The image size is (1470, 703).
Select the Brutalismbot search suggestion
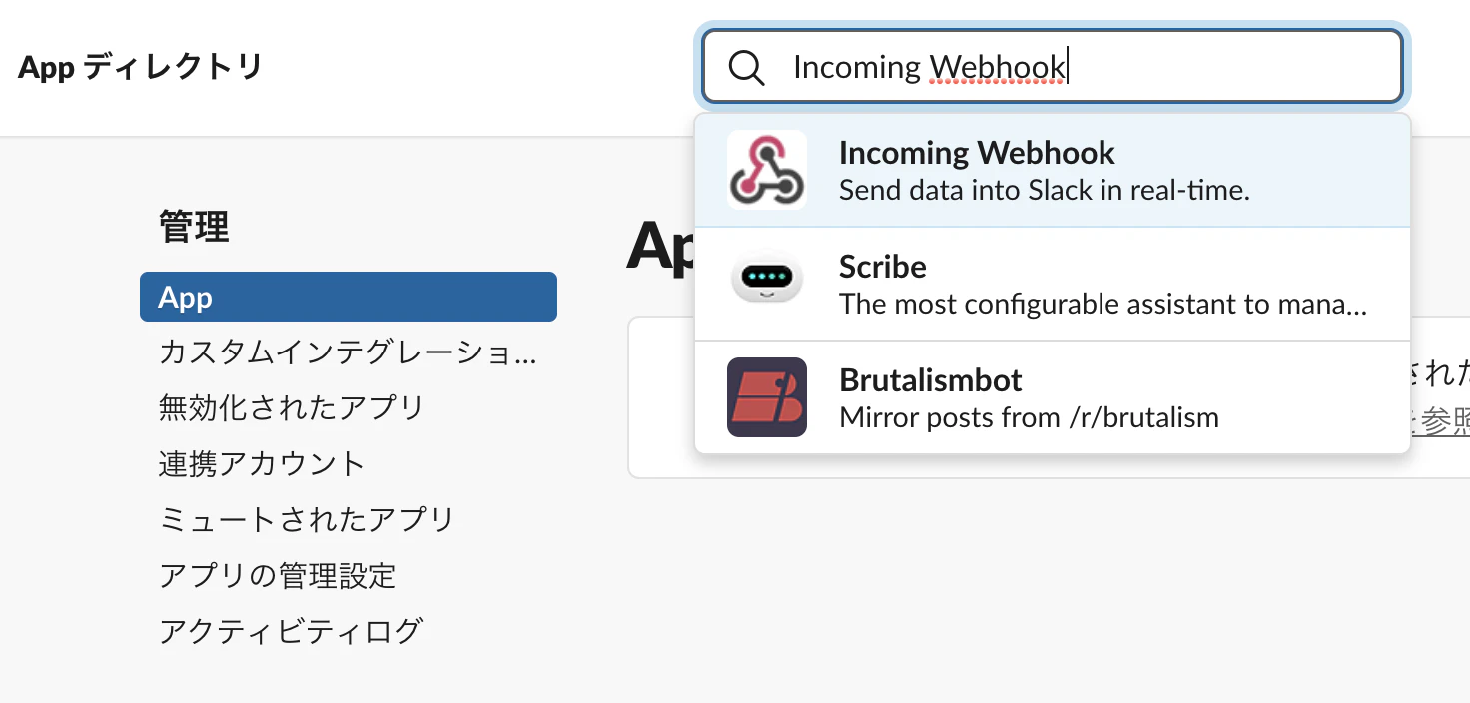click(x=1053, y=397)
